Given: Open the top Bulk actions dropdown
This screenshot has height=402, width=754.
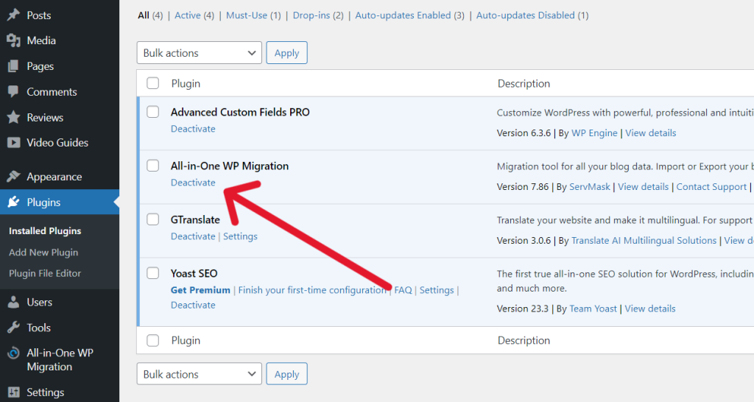Looking at the screenshot, I should pos(199,53).
